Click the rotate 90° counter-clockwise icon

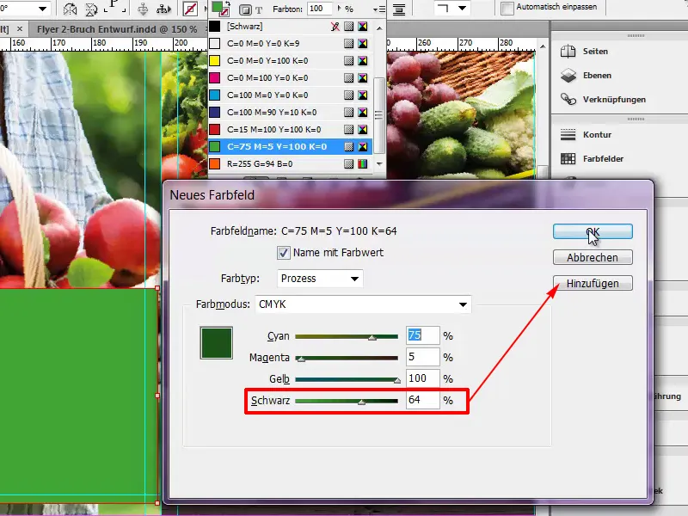tap(91, 9)
